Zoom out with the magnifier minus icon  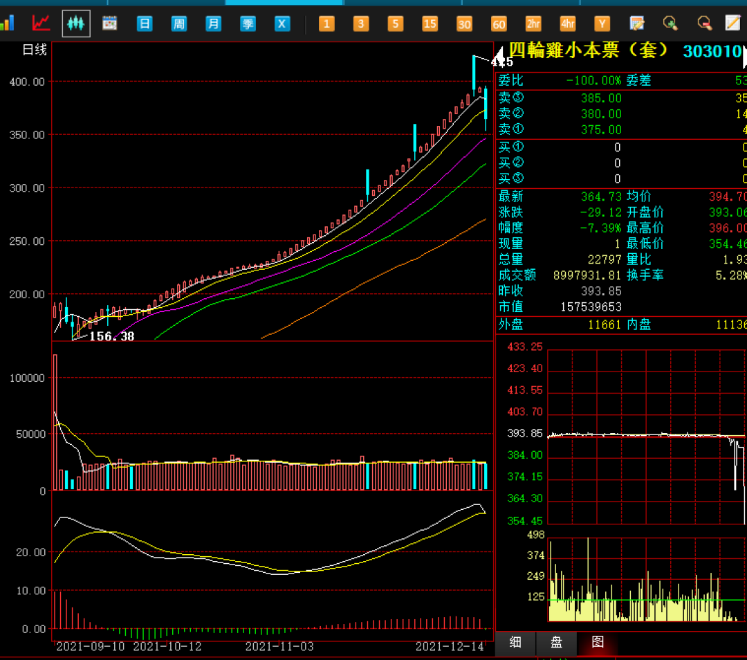click(x=704, y=23)
